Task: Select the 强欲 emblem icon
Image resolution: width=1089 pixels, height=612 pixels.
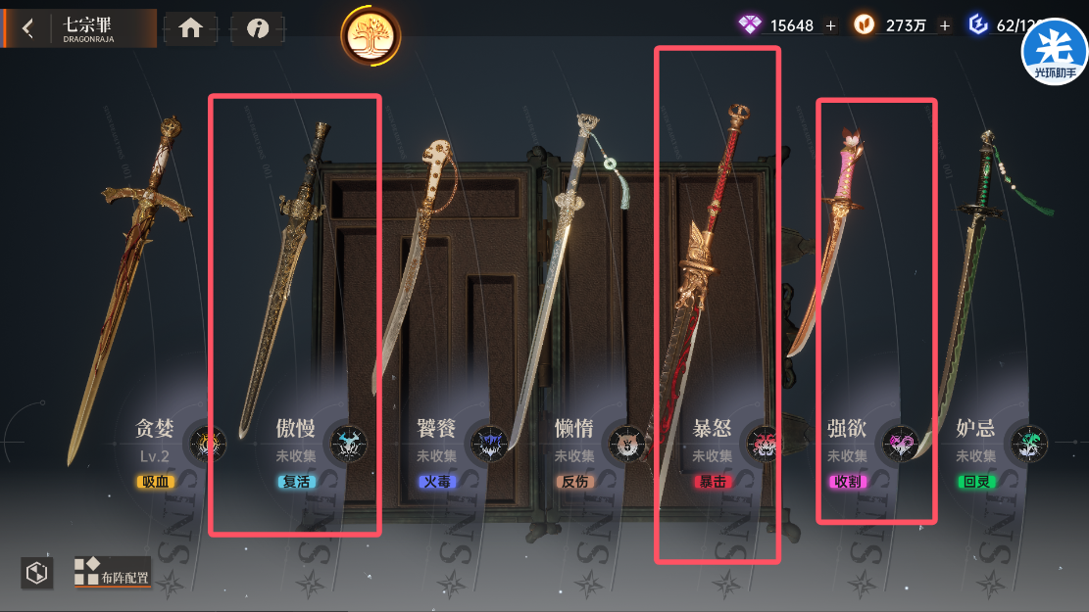Action: 900,444
